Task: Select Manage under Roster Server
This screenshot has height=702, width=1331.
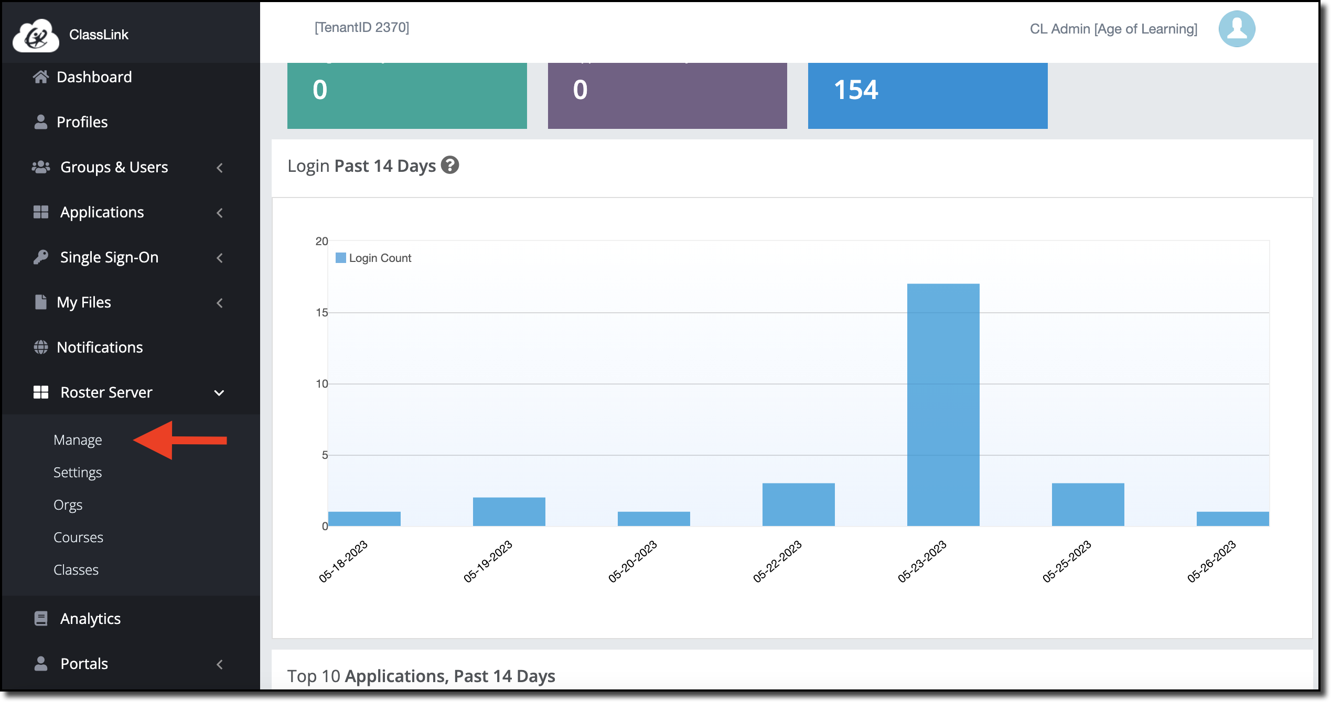Action: [78, 440]
